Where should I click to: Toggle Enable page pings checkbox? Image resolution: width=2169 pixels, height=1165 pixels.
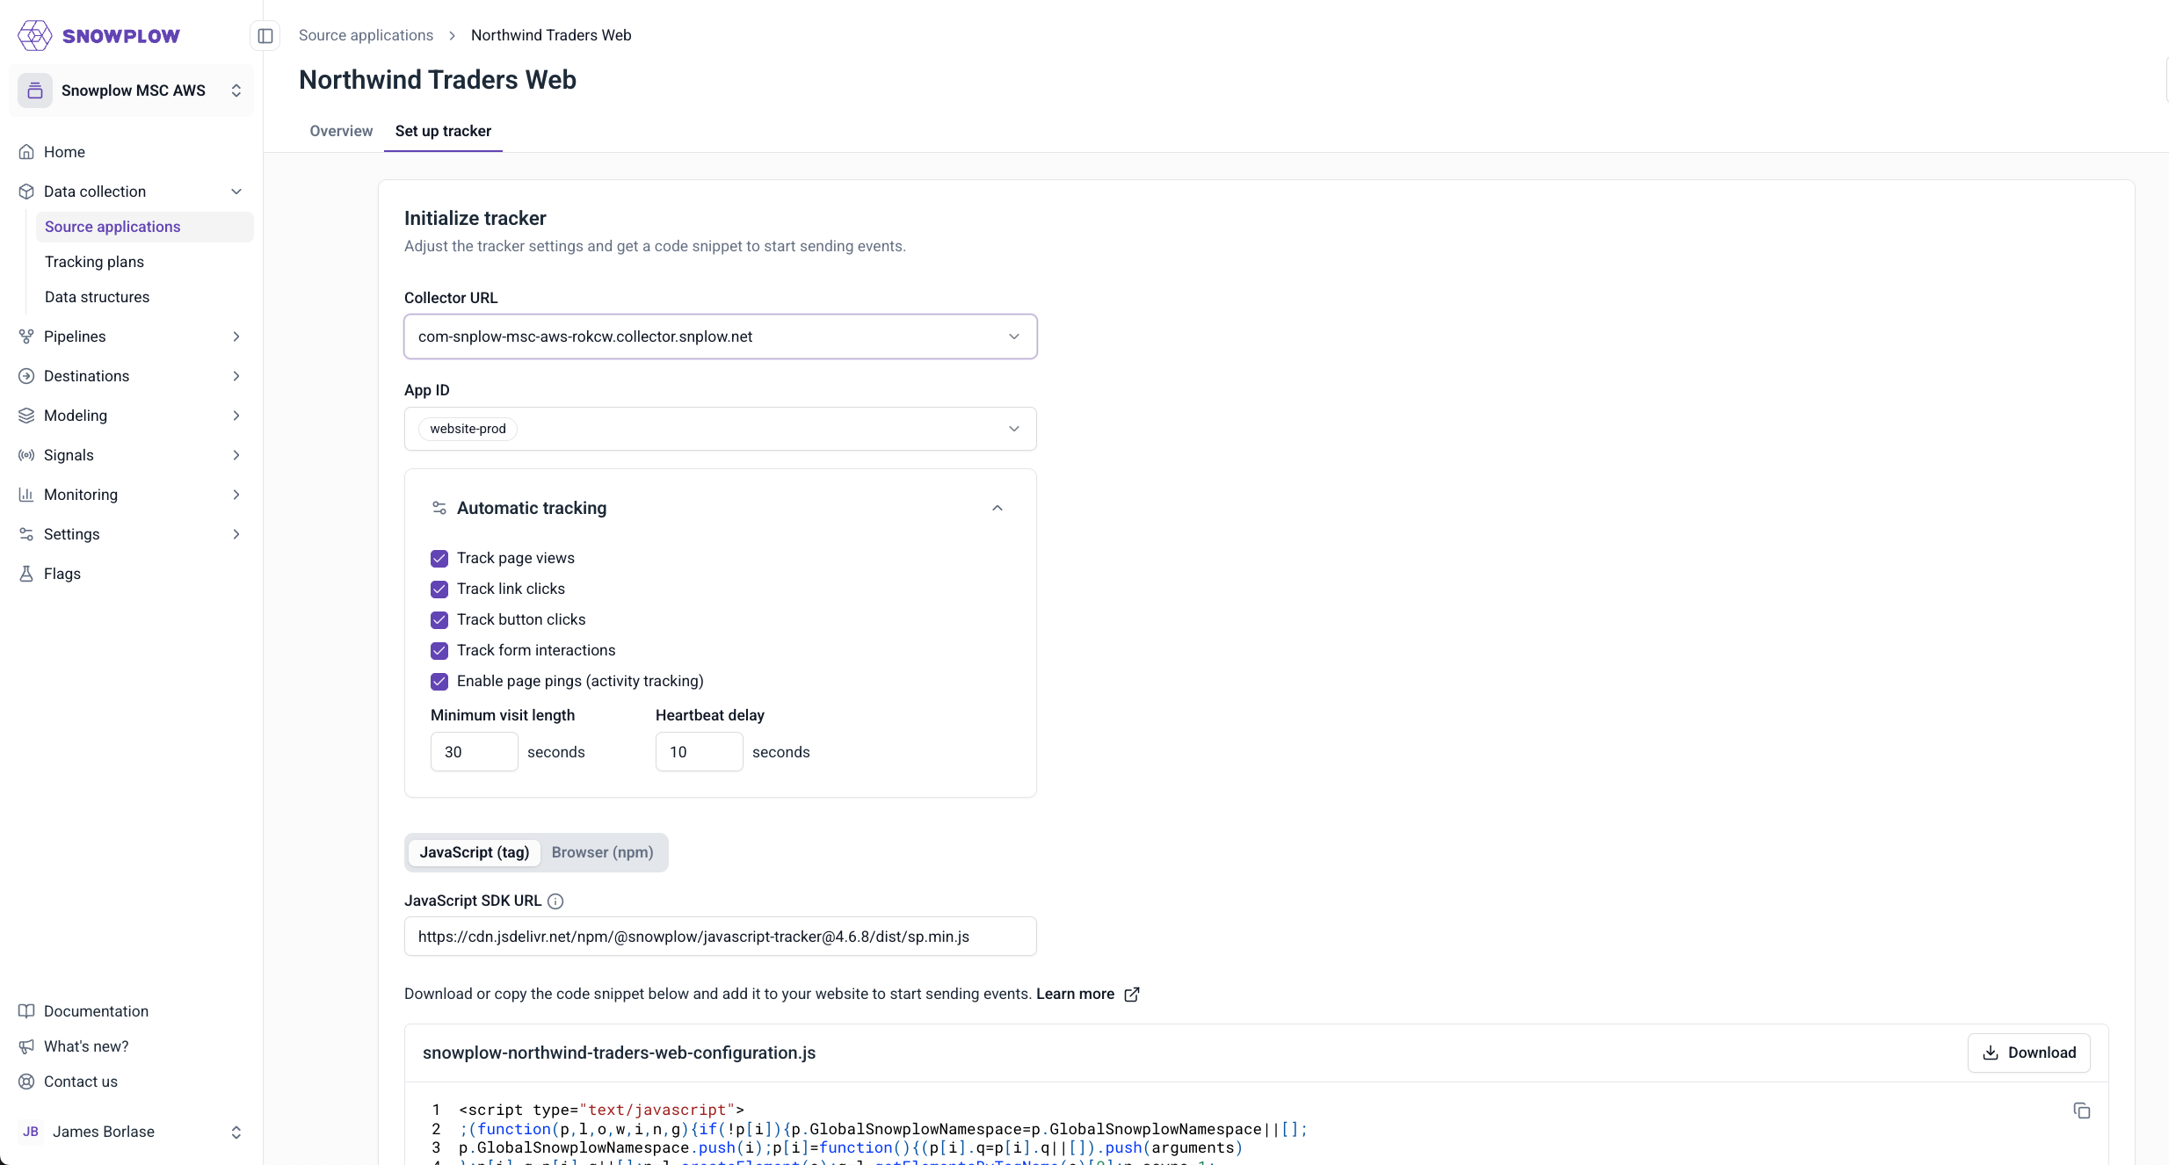(x=439, y=682)
